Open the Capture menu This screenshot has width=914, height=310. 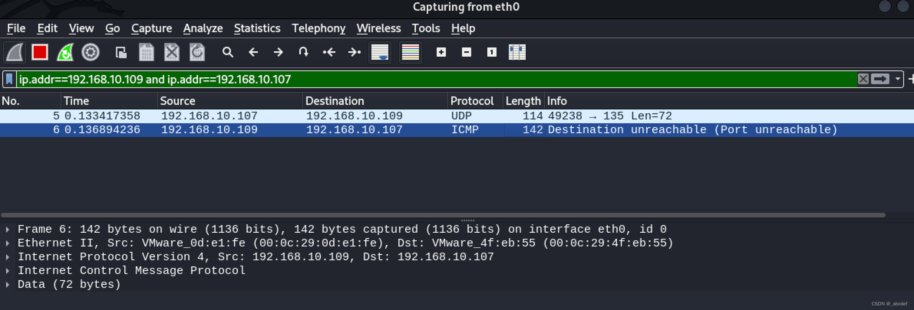coord(152,28)
